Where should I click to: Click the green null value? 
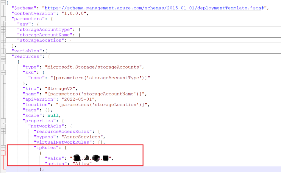[x=53, y=115]
